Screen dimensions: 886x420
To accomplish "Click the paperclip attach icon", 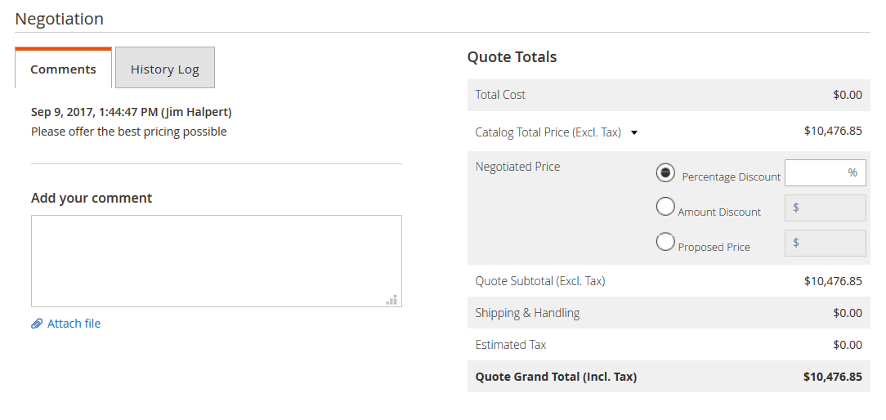I will click(x=37, y=324).
